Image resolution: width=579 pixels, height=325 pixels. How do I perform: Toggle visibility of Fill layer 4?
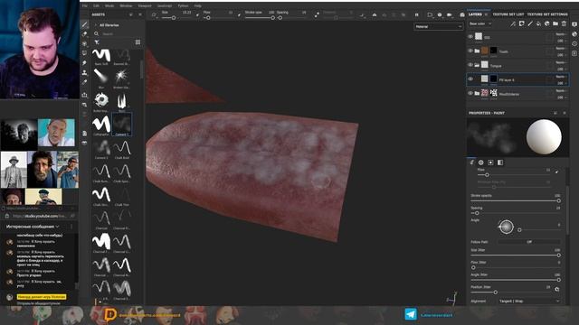pyautogui.click(x=470, y=79)
